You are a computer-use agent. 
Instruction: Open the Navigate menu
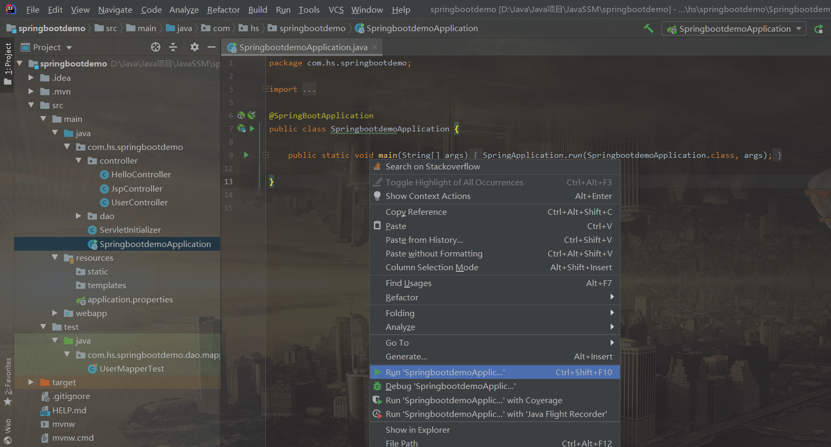point(115,9)
